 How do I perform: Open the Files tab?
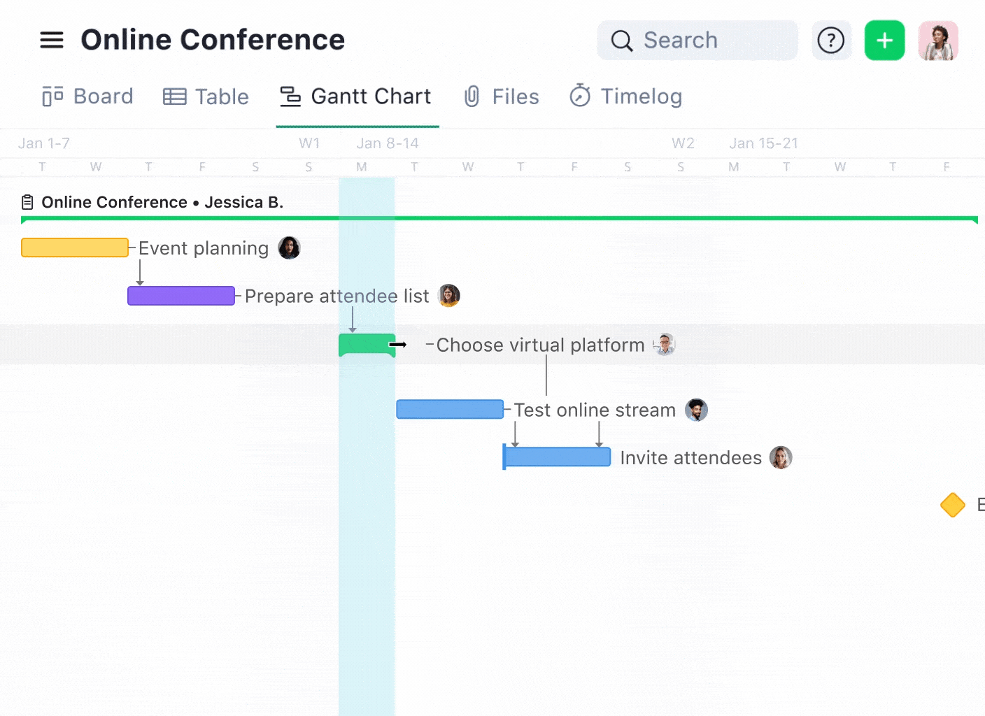pos(501,96)
